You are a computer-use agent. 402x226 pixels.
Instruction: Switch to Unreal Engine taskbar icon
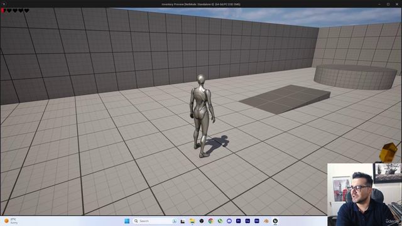[275, 221]
